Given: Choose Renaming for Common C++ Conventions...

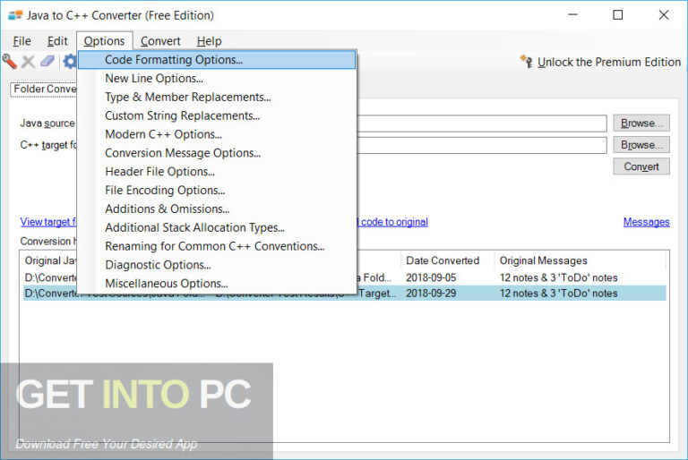Looking at the screenshot, I should click(217, 246).
